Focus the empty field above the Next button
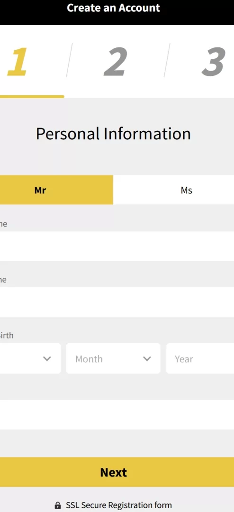 [x=117, y=415]
